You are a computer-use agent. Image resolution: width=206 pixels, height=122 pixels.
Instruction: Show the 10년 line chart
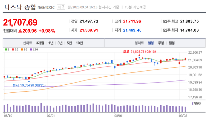(80, 43)
